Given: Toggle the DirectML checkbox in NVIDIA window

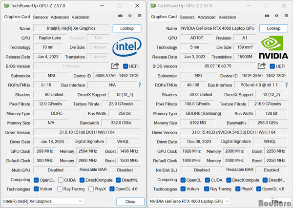Looking at the screenshot, I should click(265, 180).
